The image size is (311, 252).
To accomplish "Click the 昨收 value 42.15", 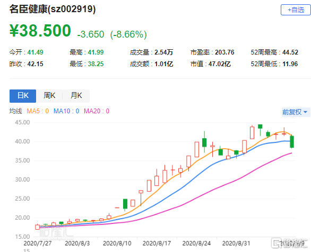I will pos(36,64).
